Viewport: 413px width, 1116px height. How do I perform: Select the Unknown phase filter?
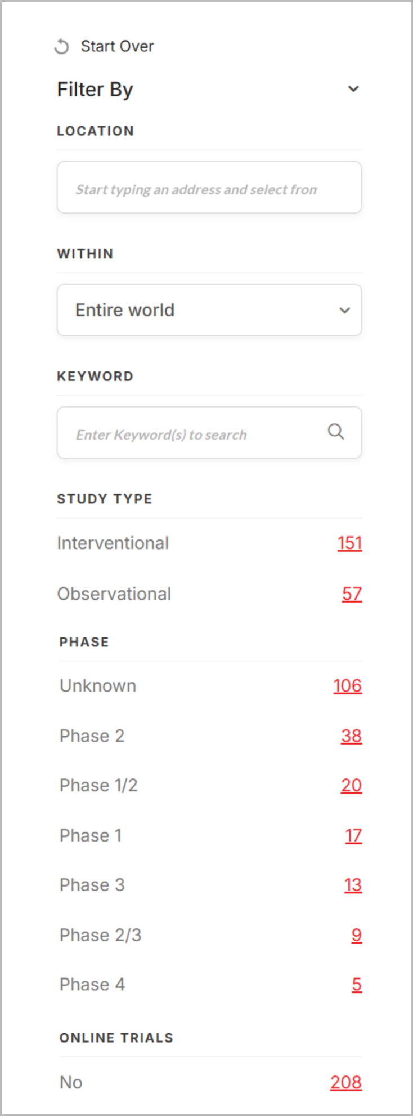tap(98, 686)
